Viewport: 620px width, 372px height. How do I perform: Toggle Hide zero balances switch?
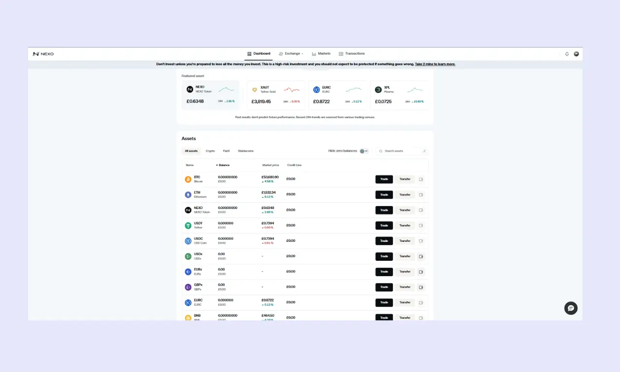[364, 151]
